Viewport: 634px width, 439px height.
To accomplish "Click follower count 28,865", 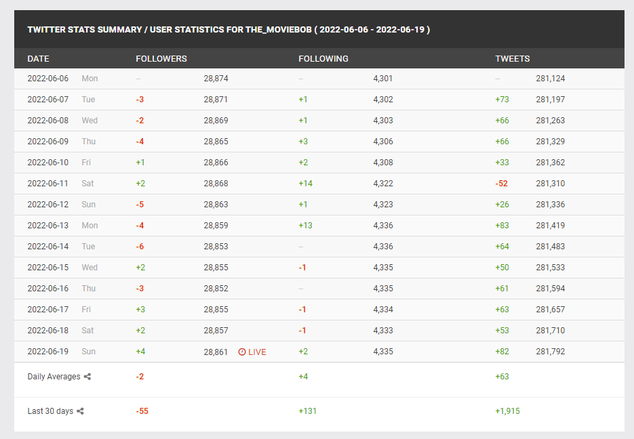I will pyautogui.click(x=216, y=142).
